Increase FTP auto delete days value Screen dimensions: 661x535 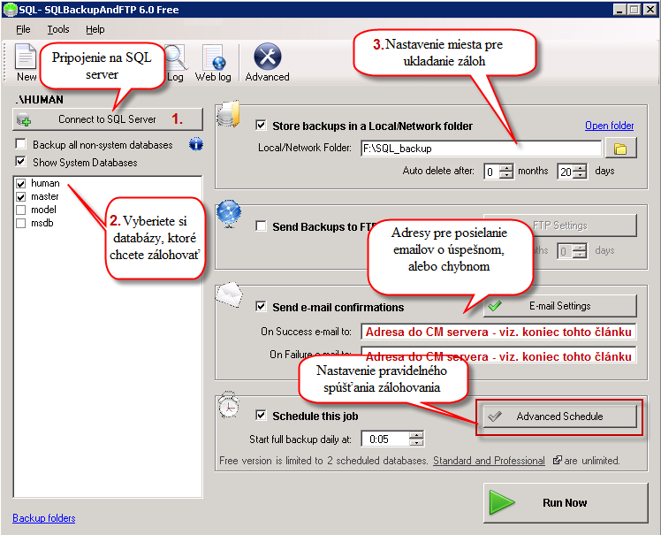point(581,248)
